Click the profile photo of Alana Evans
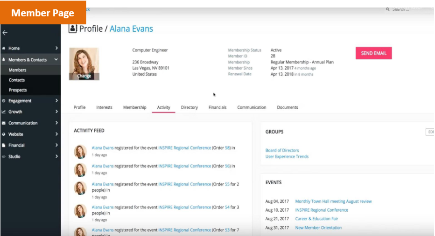The image size is (435, 236). pos(84,64)
